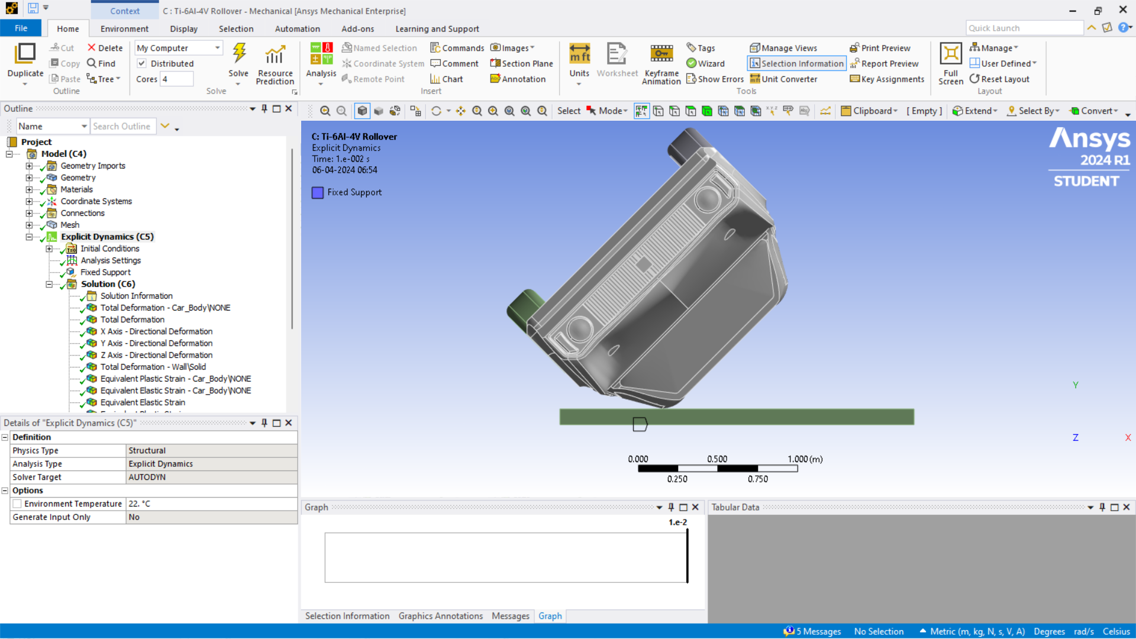Open the Automation ribbon tab
Viewport: 1136px width, 639px height.
(x=297, y=28)
